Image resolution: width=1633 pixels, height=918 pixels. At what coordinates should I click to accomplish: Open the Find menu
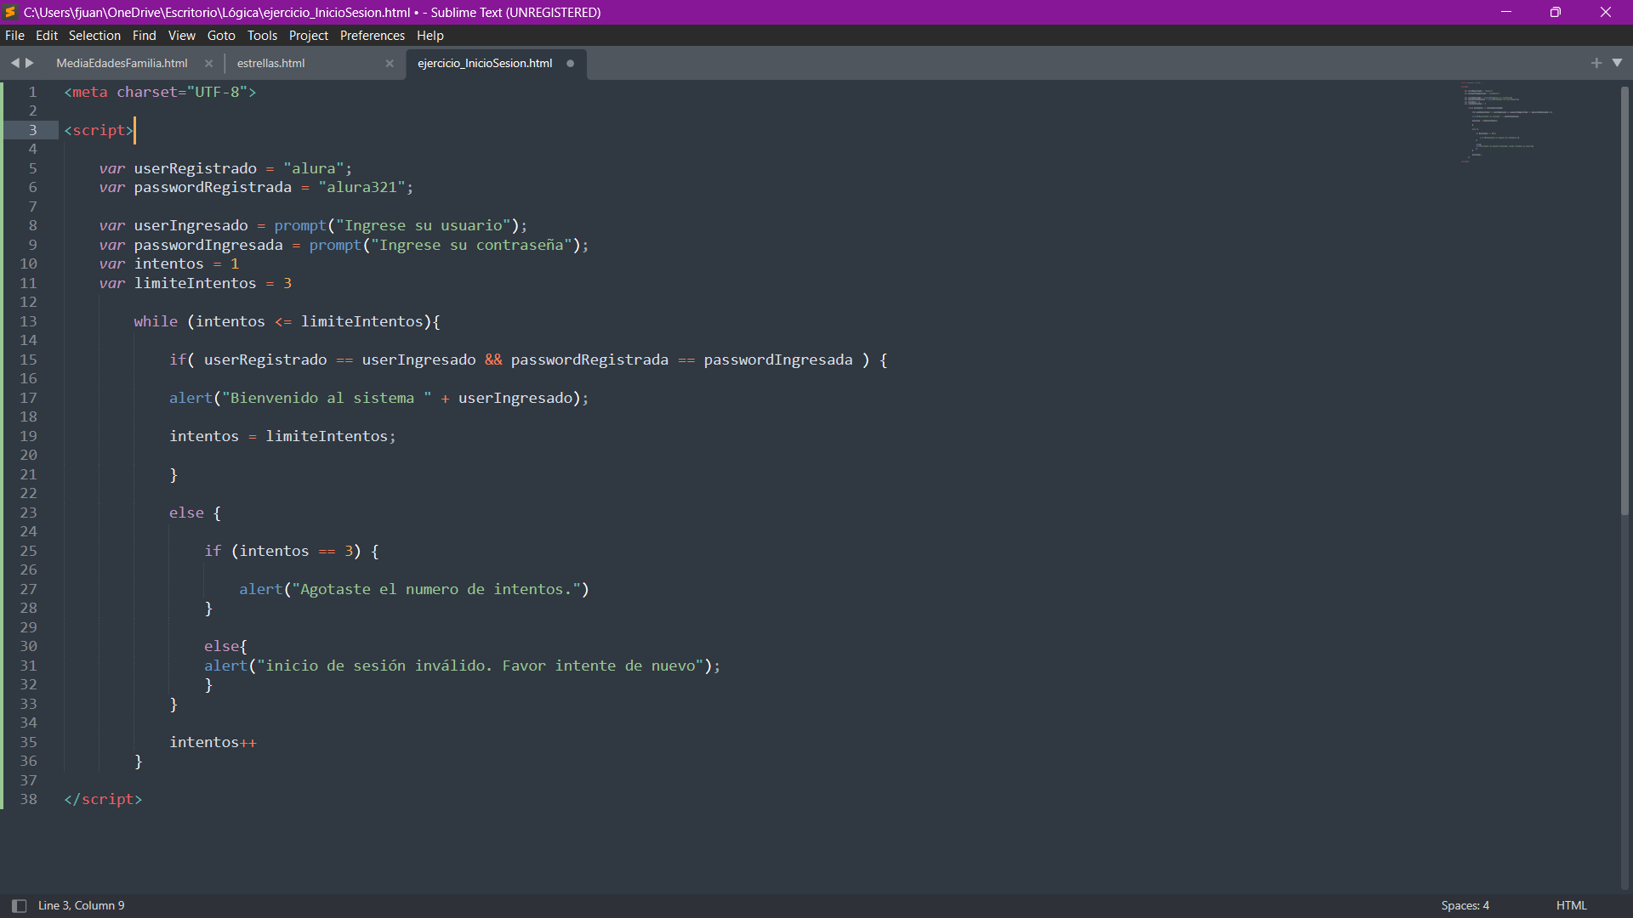[144, 36]
